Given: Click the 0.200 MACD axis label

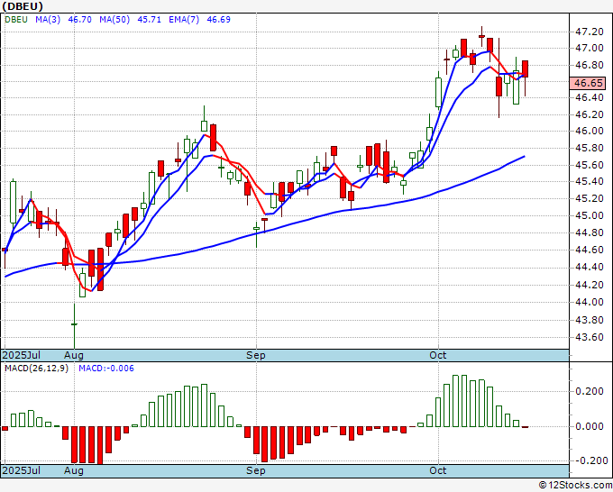Looking at the screenshot, I should [590, 392].
